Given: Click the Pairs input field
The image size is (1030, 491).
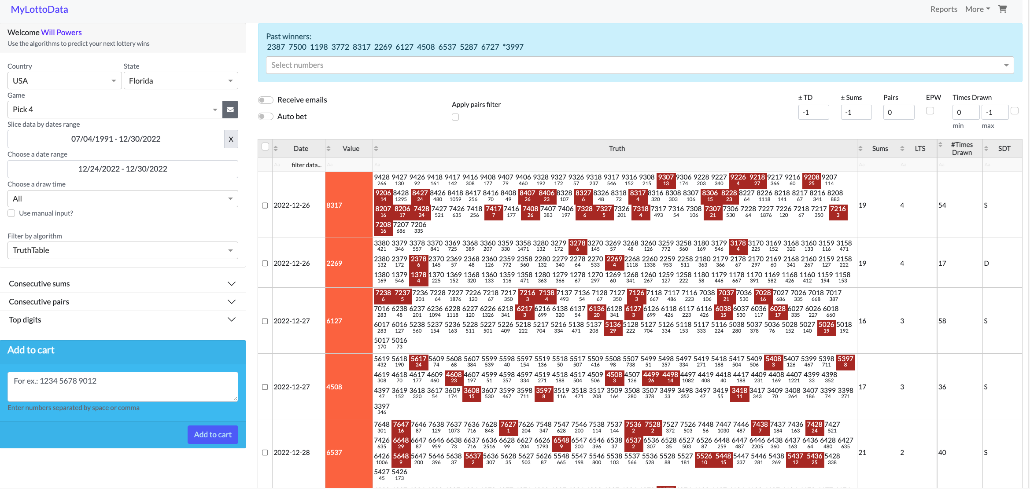Looking at the screenshot, I should coord(899,112).
